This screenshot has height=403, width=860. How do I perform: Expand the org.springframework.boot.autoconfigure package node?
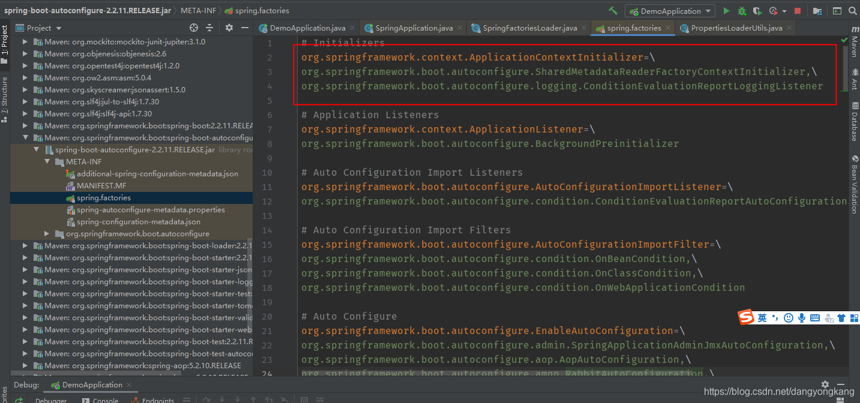(x=47, y=233)
